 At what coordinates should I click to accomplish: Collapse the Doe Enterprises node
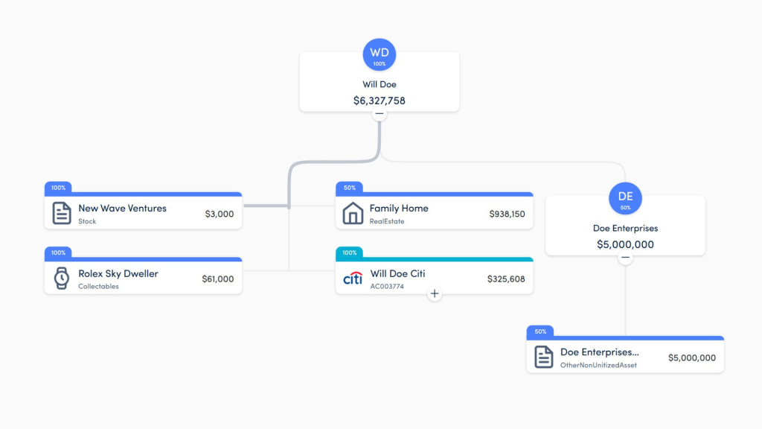[x=625, y=258]
